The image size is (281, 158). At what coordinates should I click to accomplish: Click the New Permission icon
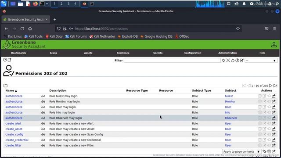(x=10, y=60)
